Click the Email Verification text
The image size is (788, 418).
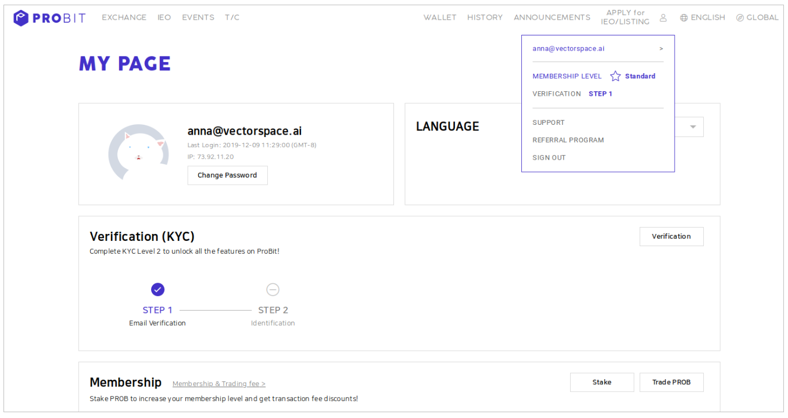click(x=157, y=323)
